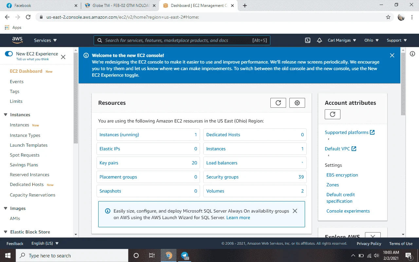Show hidden system tray icons
The height and width of the screenshot is (262, 419).
point(353,255)
